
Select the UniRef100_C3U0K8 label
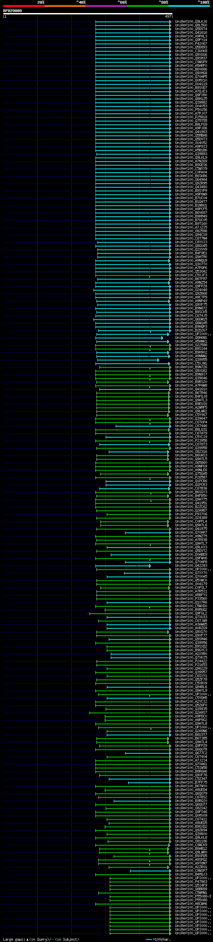[x=191, y=51]
